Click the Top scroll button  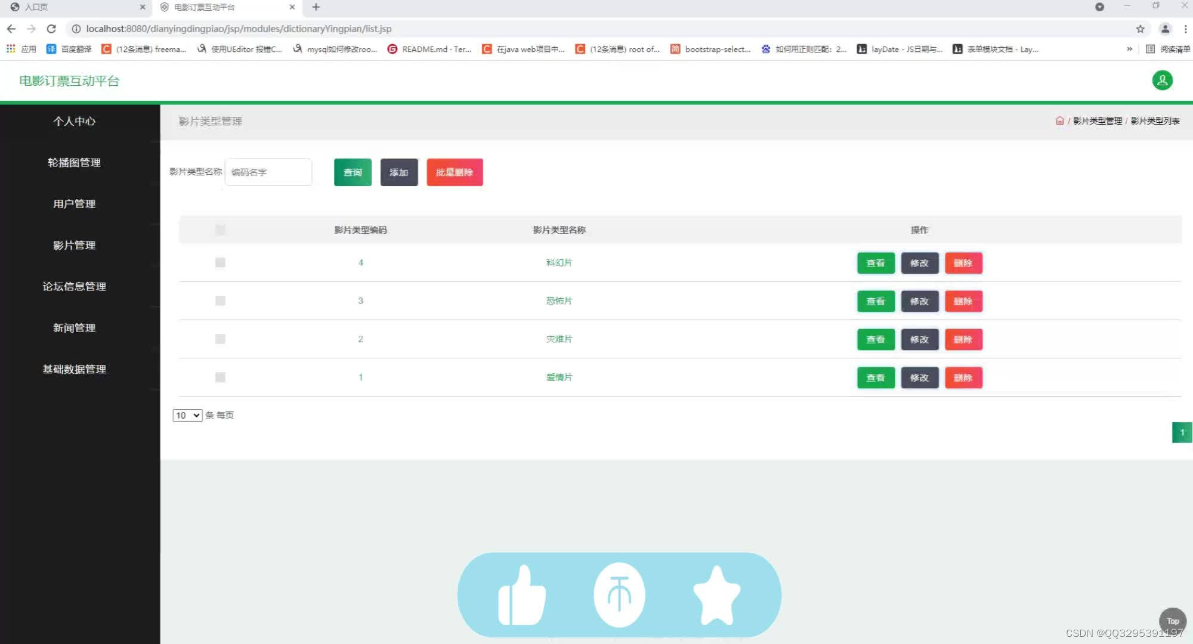click(1172, 621)
